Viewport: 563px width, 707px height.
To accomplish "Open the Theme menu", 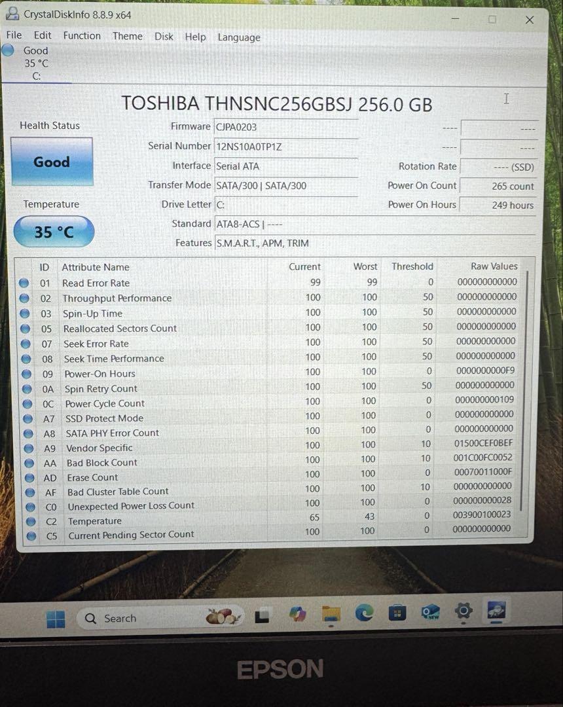I will tap(128, 36).
